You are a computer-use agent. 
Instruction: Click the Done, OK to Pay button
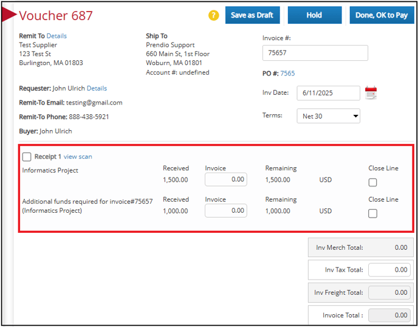click(x=381, y=15)
